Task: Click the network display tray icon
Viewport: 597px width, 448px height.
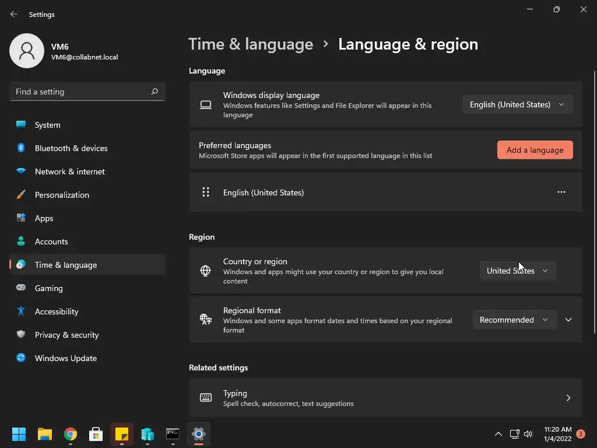Action: [514, 434]
